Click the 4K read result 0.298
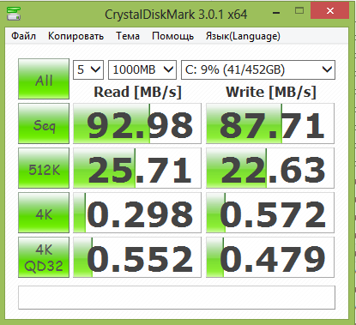The height and width of the screenshot is (325, 356). coord(137,213)
